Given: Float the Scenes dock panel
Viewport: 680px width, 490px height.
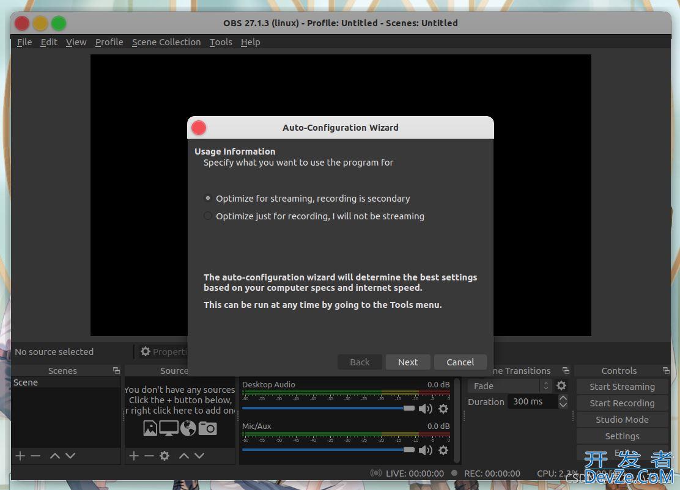Looking at the screenshot, I should pyautogui.click(x=116, y=370).
